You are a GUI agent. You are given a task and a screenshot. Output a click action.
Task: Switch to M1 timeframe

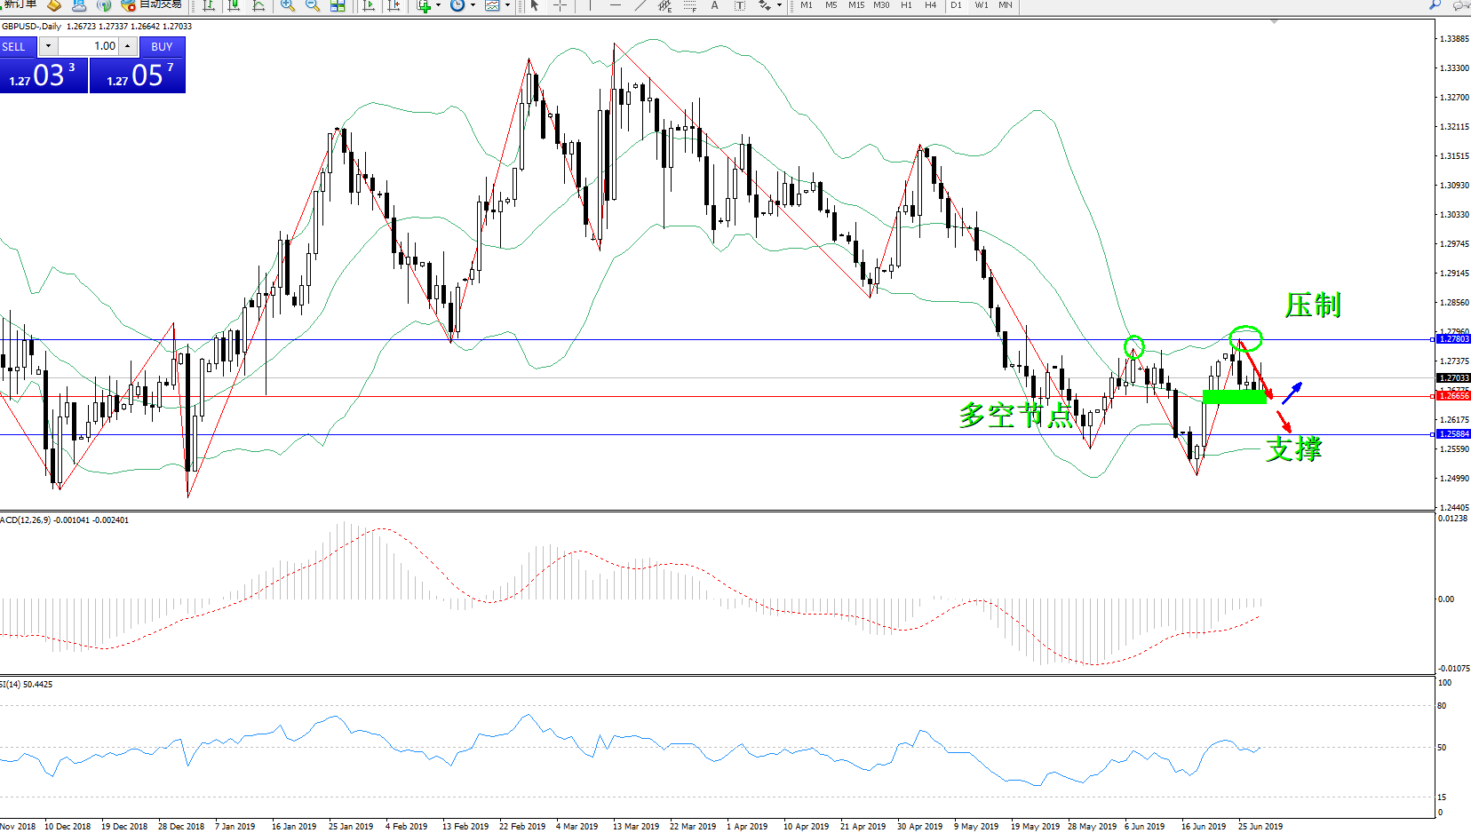[x=807, y=4]
